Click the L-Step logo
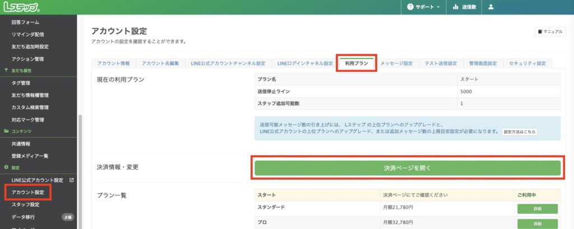Viewport: 574px width, 229px height. pyautogui.click(x=20, y=7)
